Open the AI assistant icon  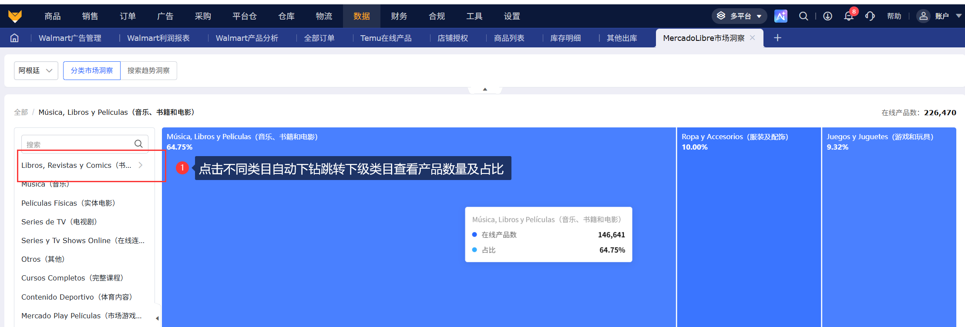(781, 16)
